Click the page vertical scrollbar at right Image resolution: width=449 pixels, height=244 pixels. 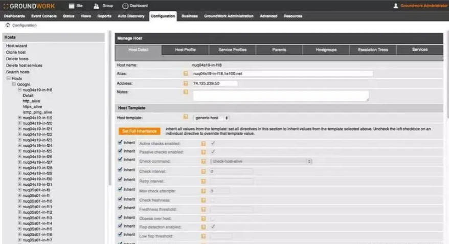[x=447, y=75]
